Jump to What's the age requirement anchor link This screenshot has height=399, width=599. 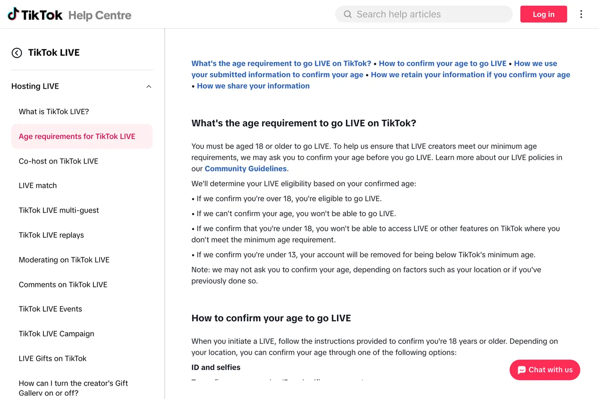tap(282, 63)
